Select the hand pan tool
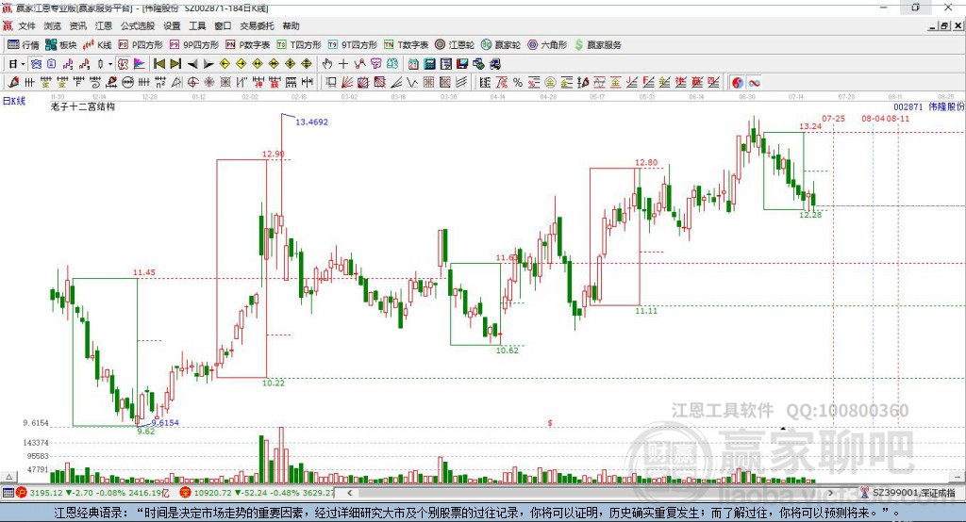 327,64
